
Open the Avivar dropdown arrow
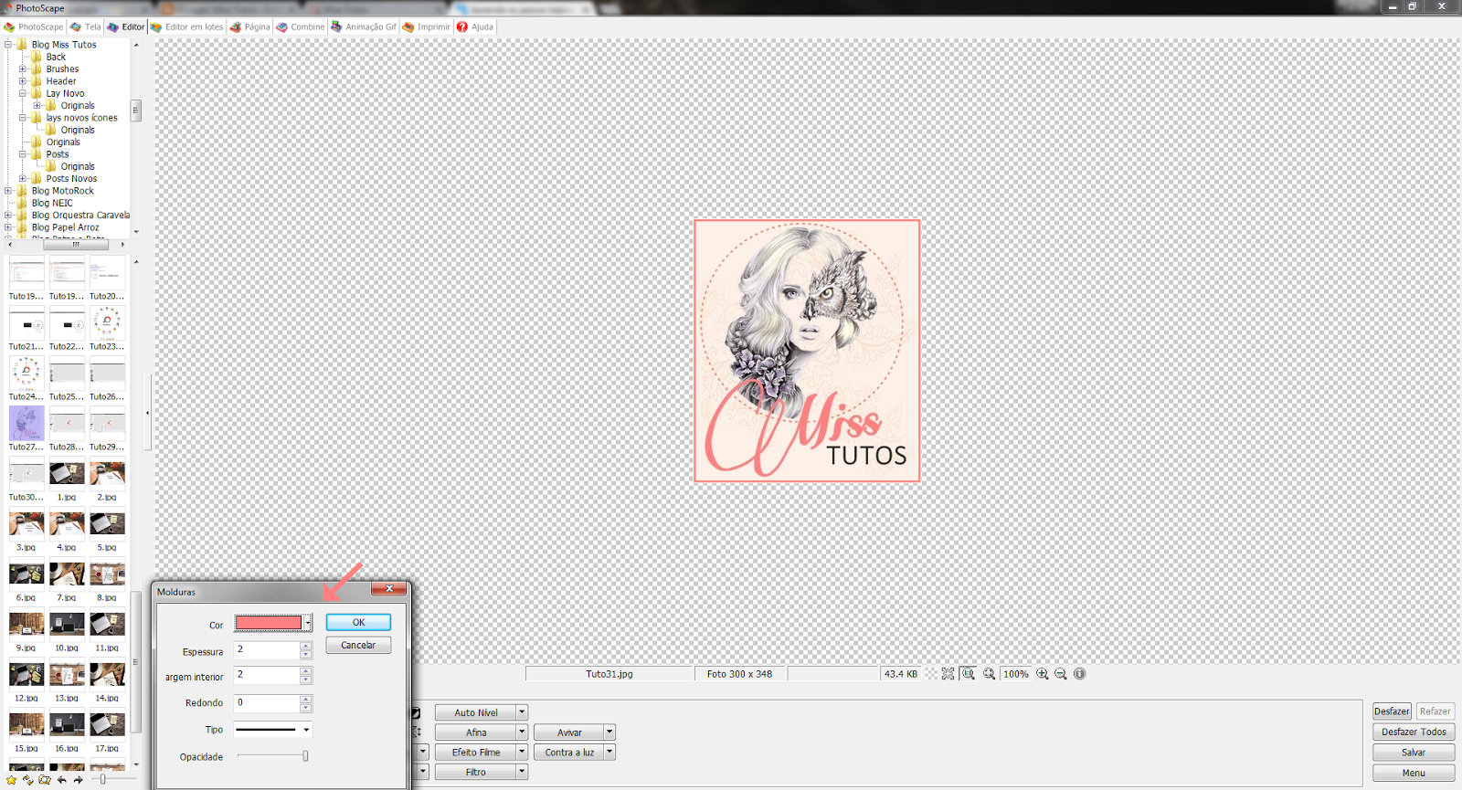pyautogui.click(x=609, y=732)
